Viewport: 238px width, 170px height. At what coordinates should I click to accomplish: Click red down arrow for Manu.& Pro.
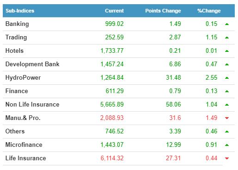tap(227, 118)
